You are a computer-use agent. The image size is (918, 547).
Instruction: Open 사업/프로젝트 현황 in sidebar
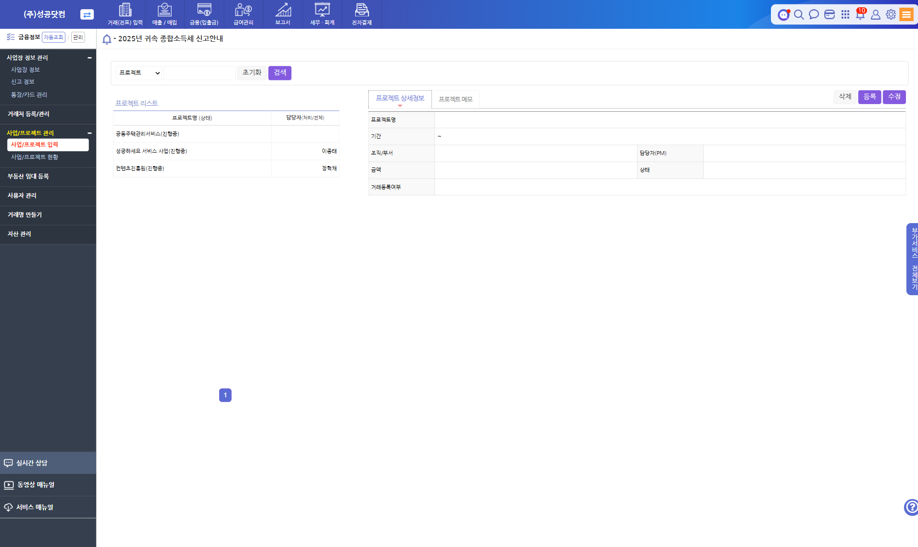(35, 157)
